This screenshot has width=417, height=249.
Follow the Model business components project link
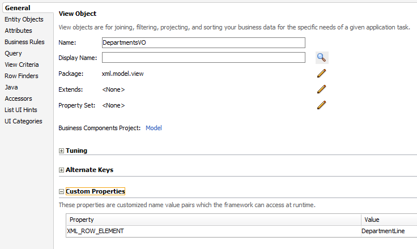pyautogui.click(x=154, y=128)
